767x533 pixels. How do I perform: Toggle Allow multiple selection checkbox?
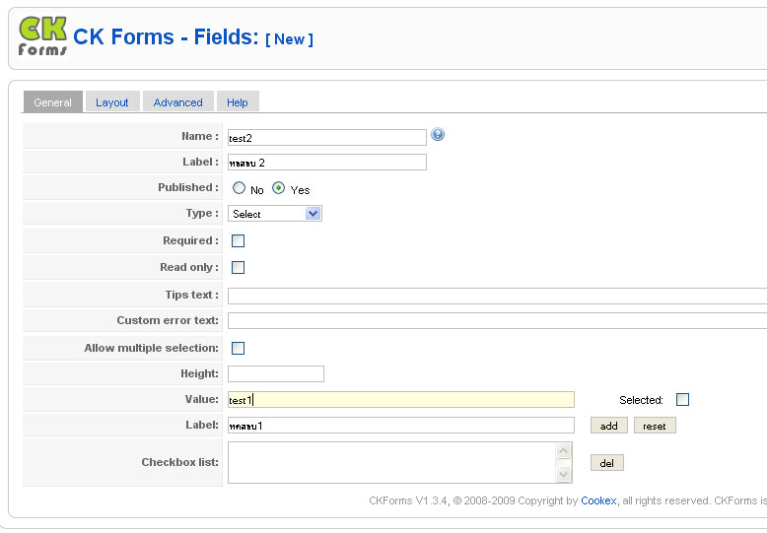tap(238, 348)
